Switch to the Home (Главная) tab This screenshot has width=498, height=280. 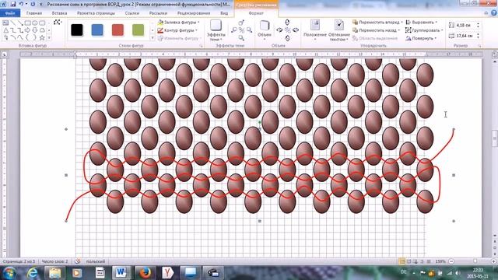[x=34, y=13]
